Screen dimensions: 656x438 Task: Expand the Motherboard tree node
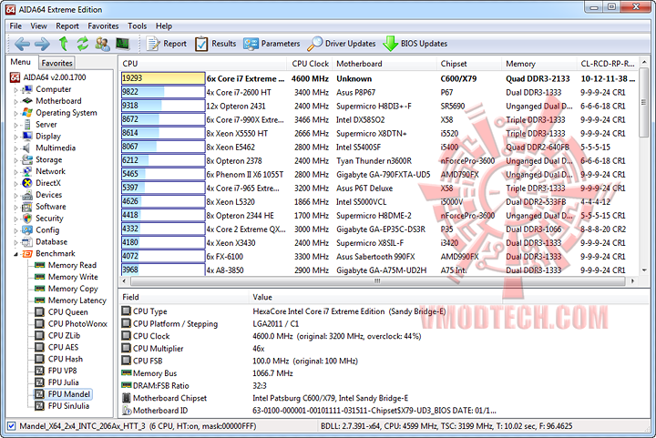[15, 101]
